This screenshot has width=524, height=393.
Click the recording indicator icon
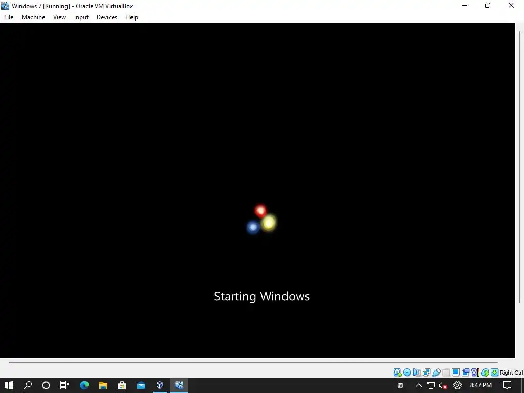coord(465,373)
